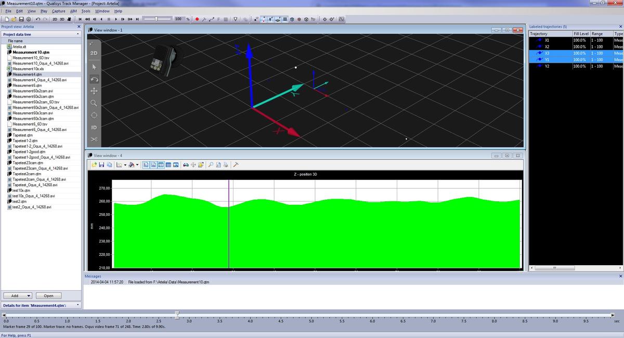The width and height of the screenshot is (624, 338).
Task: Jump to first frame playback button
Action: tap(80, 19)
